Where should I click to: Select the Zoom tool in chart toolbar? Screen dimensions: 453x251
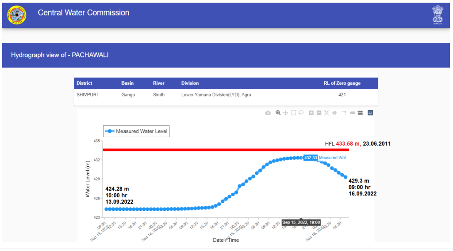(278, 113)
